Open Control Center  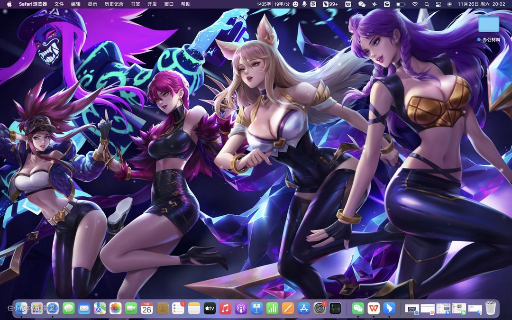(x=438, y=4)
